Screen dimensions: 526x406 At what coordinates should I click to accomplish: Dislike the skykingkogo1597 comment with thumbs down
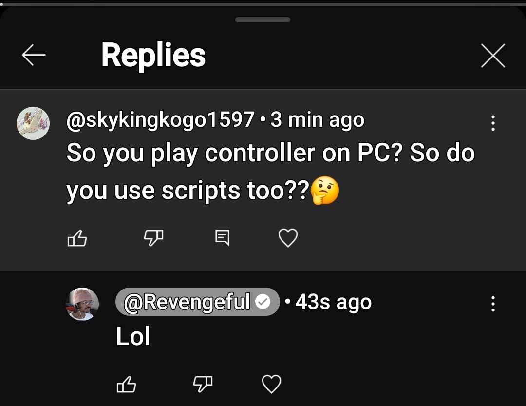(153, 238)
